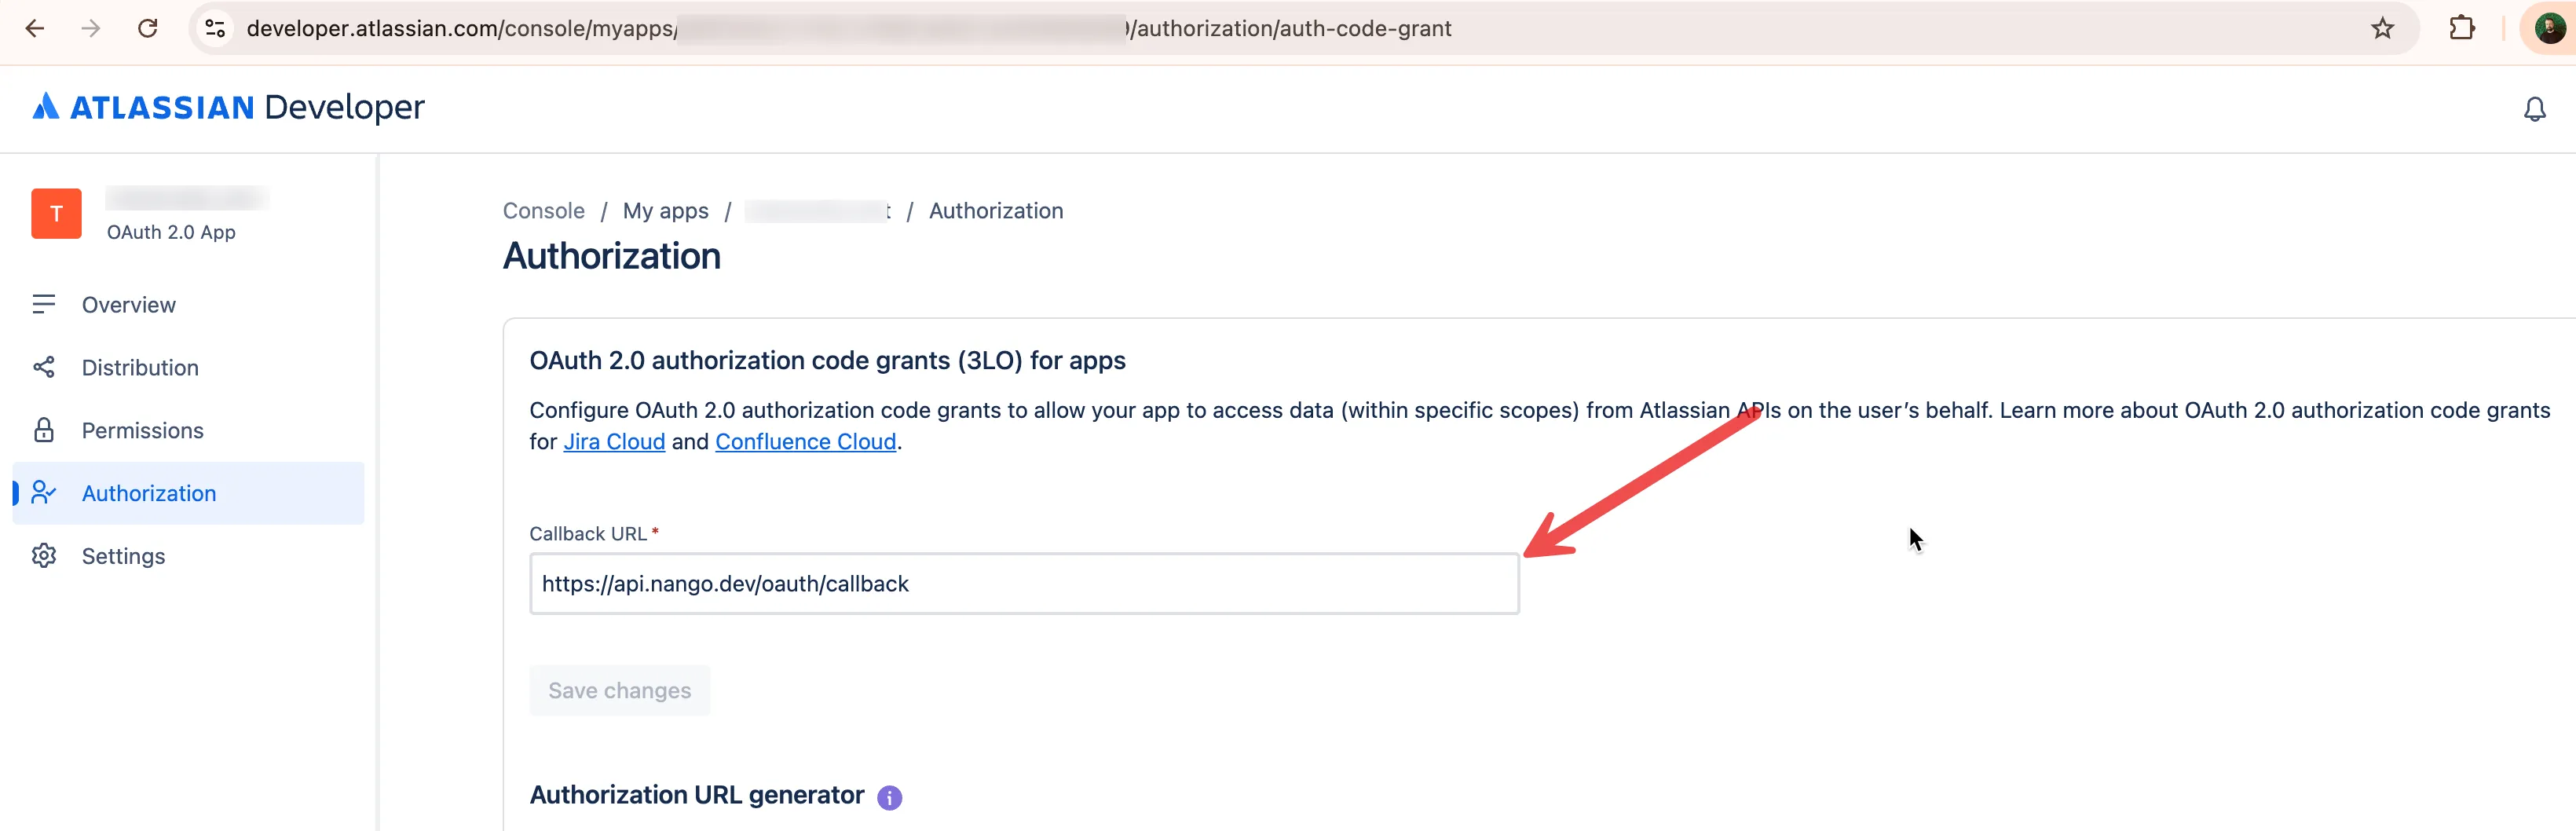This screenshot has width=2576, height=831.
Task: Click the orange T app avatar
Action: pyautogui.click(x=56, y=213)
